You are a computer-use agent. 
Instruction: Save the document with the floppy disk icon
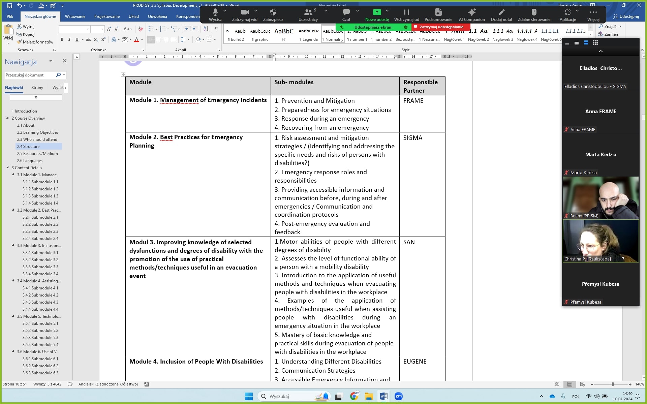9,5
